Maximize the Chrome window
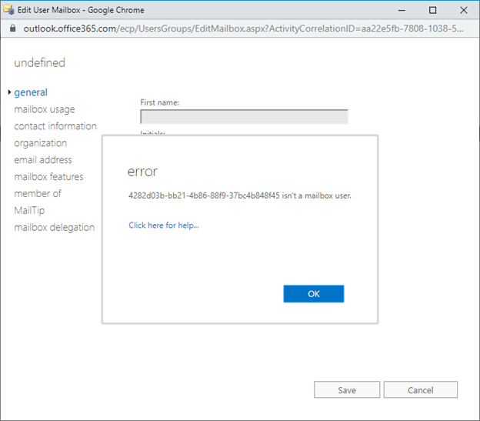Image resolution: width=480 pixels, height=421 pixels. coord(432,10)
